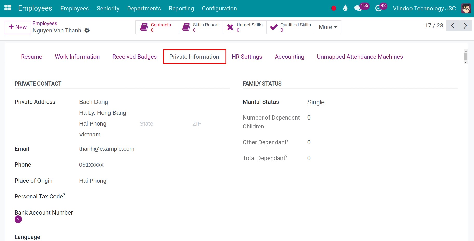Open the gear actions menu beside the employee name
Image resolution: width=474 pixels, height=241 pixels.
87,30
